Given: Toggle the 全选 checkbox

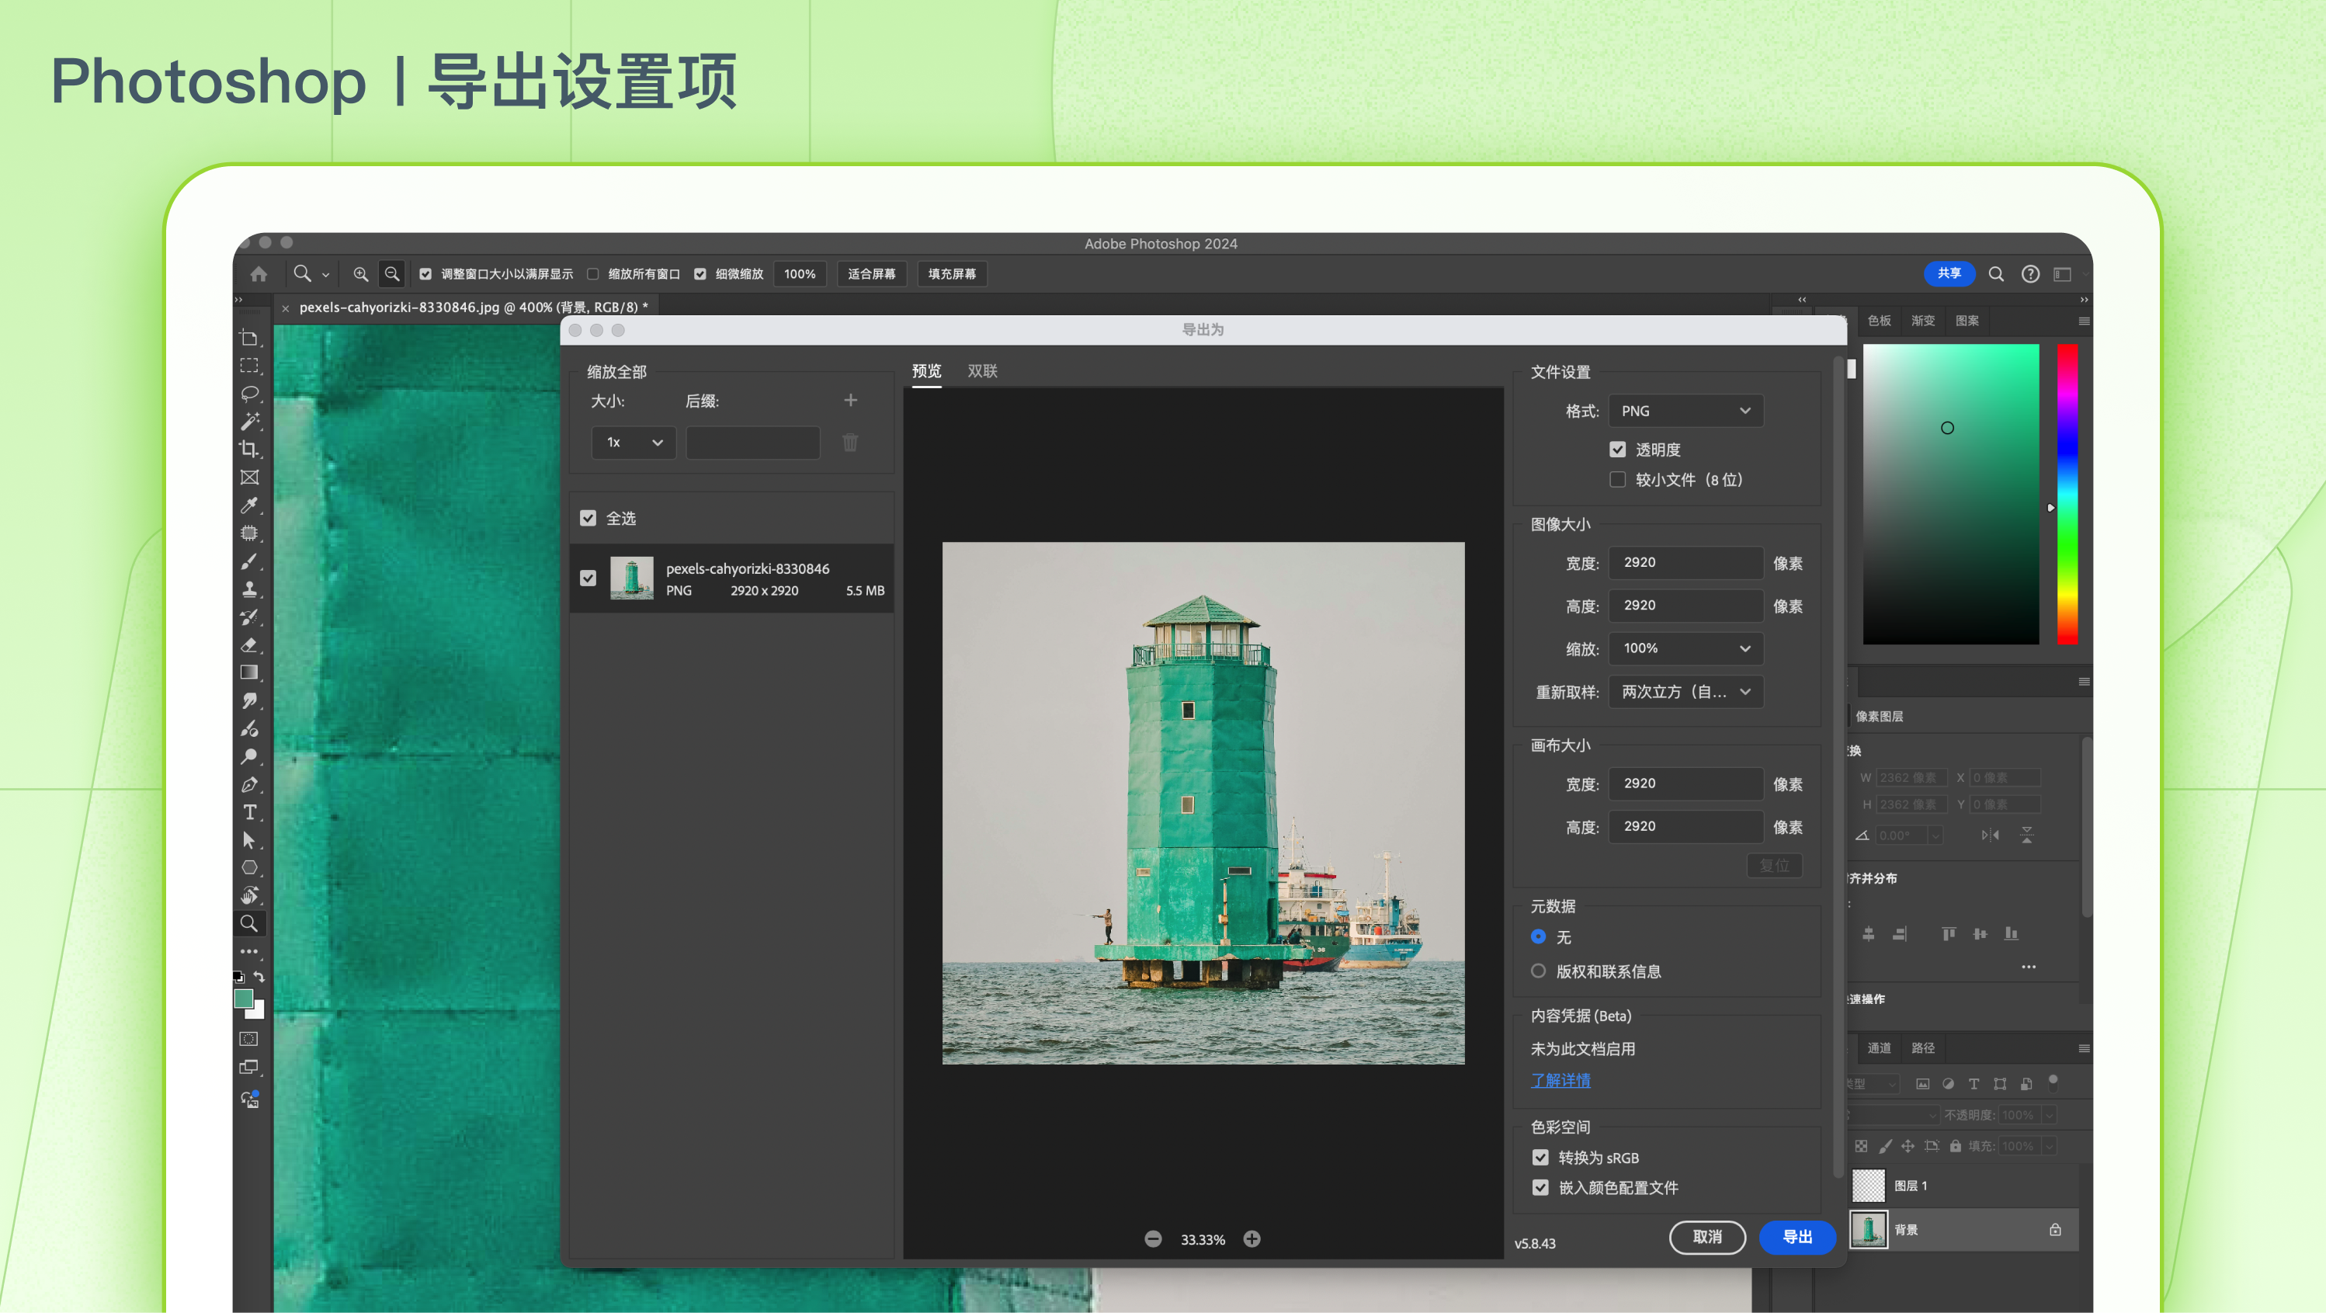Looking at the screenshot, I should coord(588,519).
